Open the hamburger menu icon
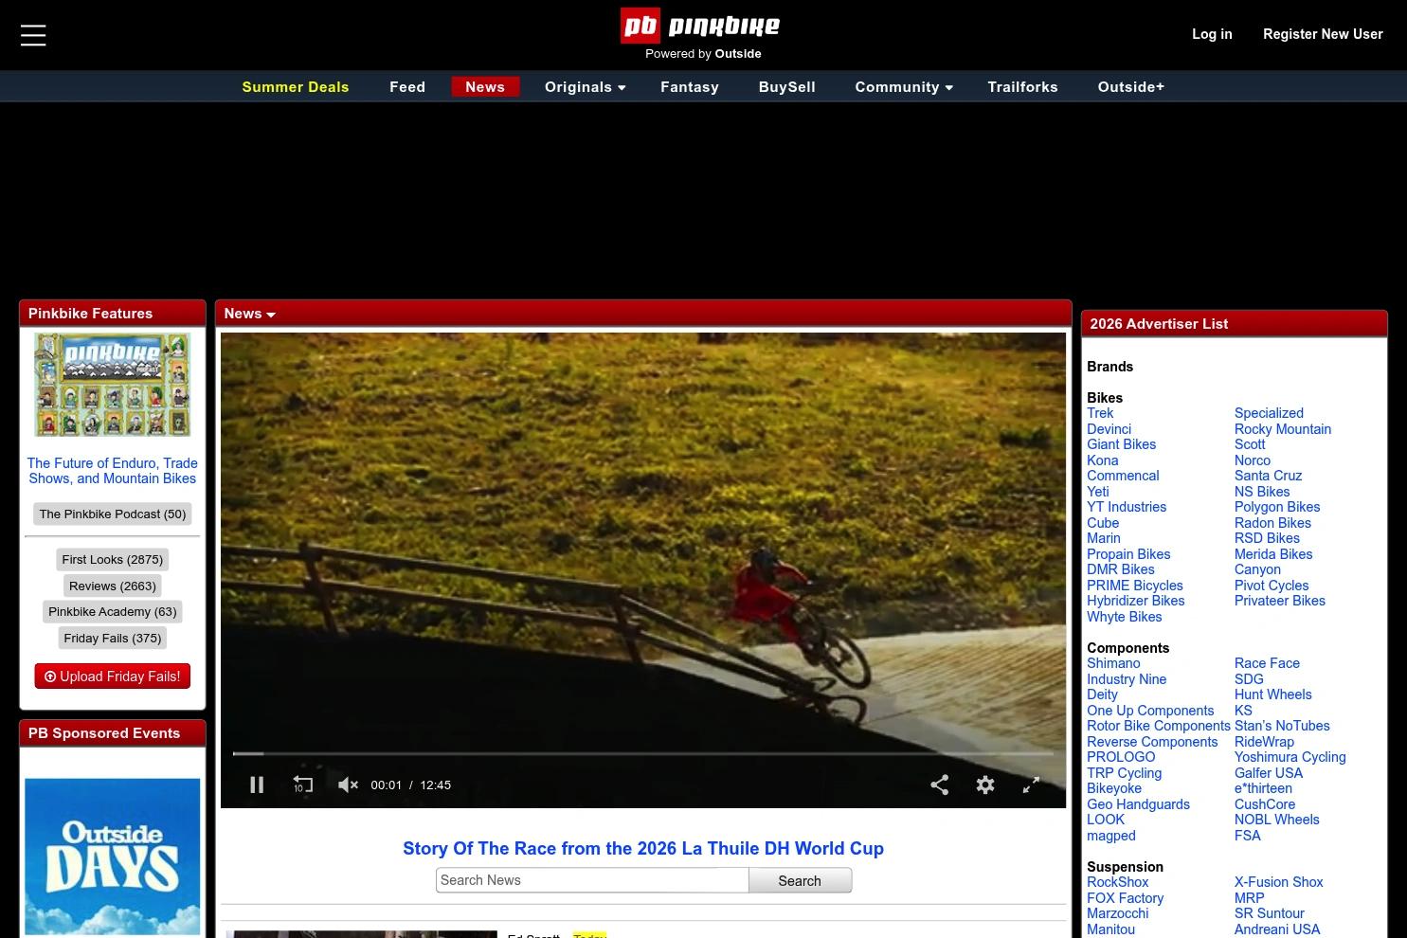1407x938 pixels. point(33,35)
